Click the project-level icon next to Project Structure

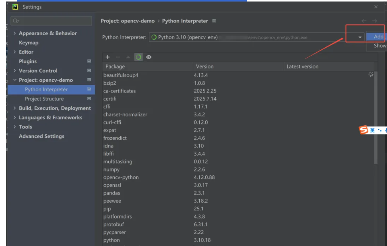click(89, 98)
